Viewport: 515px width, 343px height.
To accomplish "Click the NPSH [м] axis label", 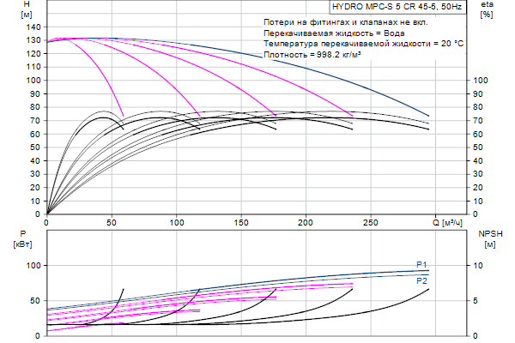I will [x=487, y=239].
